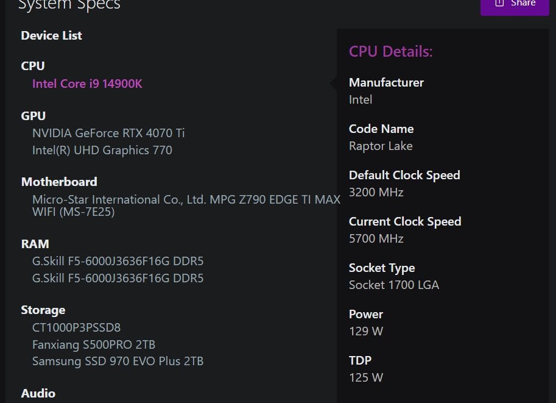Select second G.Skill F5-6000J3636F16G DDR5 module

click(118, 278)
